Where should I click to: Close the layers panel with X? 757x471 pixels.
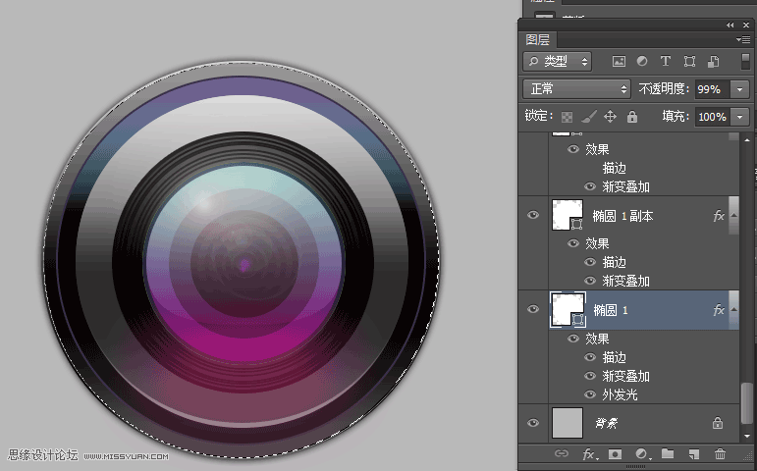pos(746,26)
